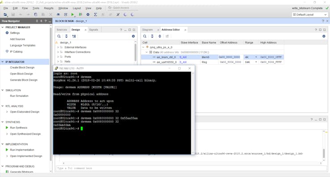
Task: Click the Quick Access search field
Action: pos(123,8)
